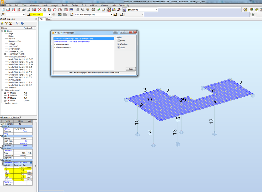262x192 pixels.
Task: Switch to the Plan view tab
Action: [48, 19]
